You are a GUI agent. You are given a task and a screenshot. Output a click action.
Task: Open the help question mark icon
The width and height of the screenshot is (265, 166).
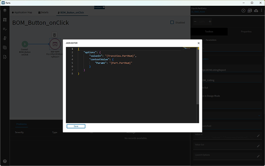tap(5, 161)
